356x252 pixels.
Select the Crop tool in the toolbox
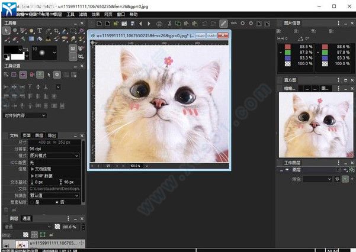56,31
